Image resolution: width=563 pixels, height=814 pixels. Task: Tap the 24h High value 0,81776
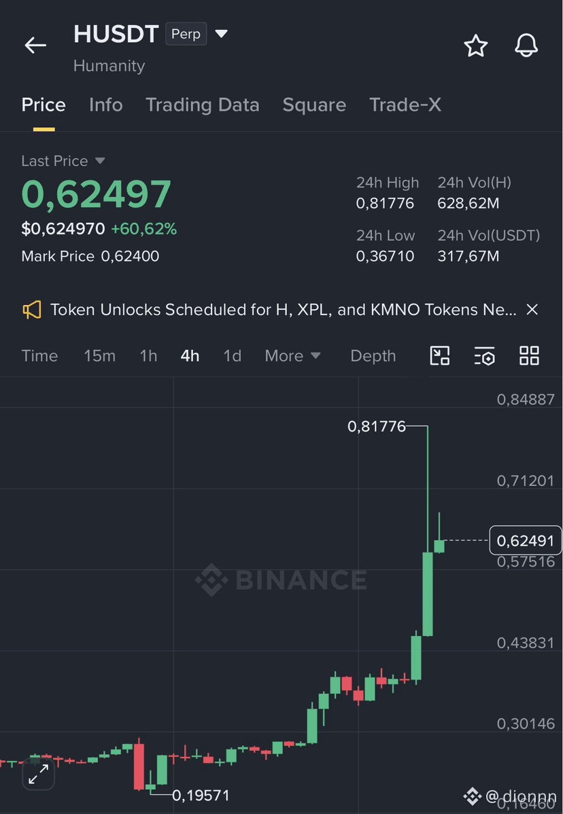tap(385, 203)
